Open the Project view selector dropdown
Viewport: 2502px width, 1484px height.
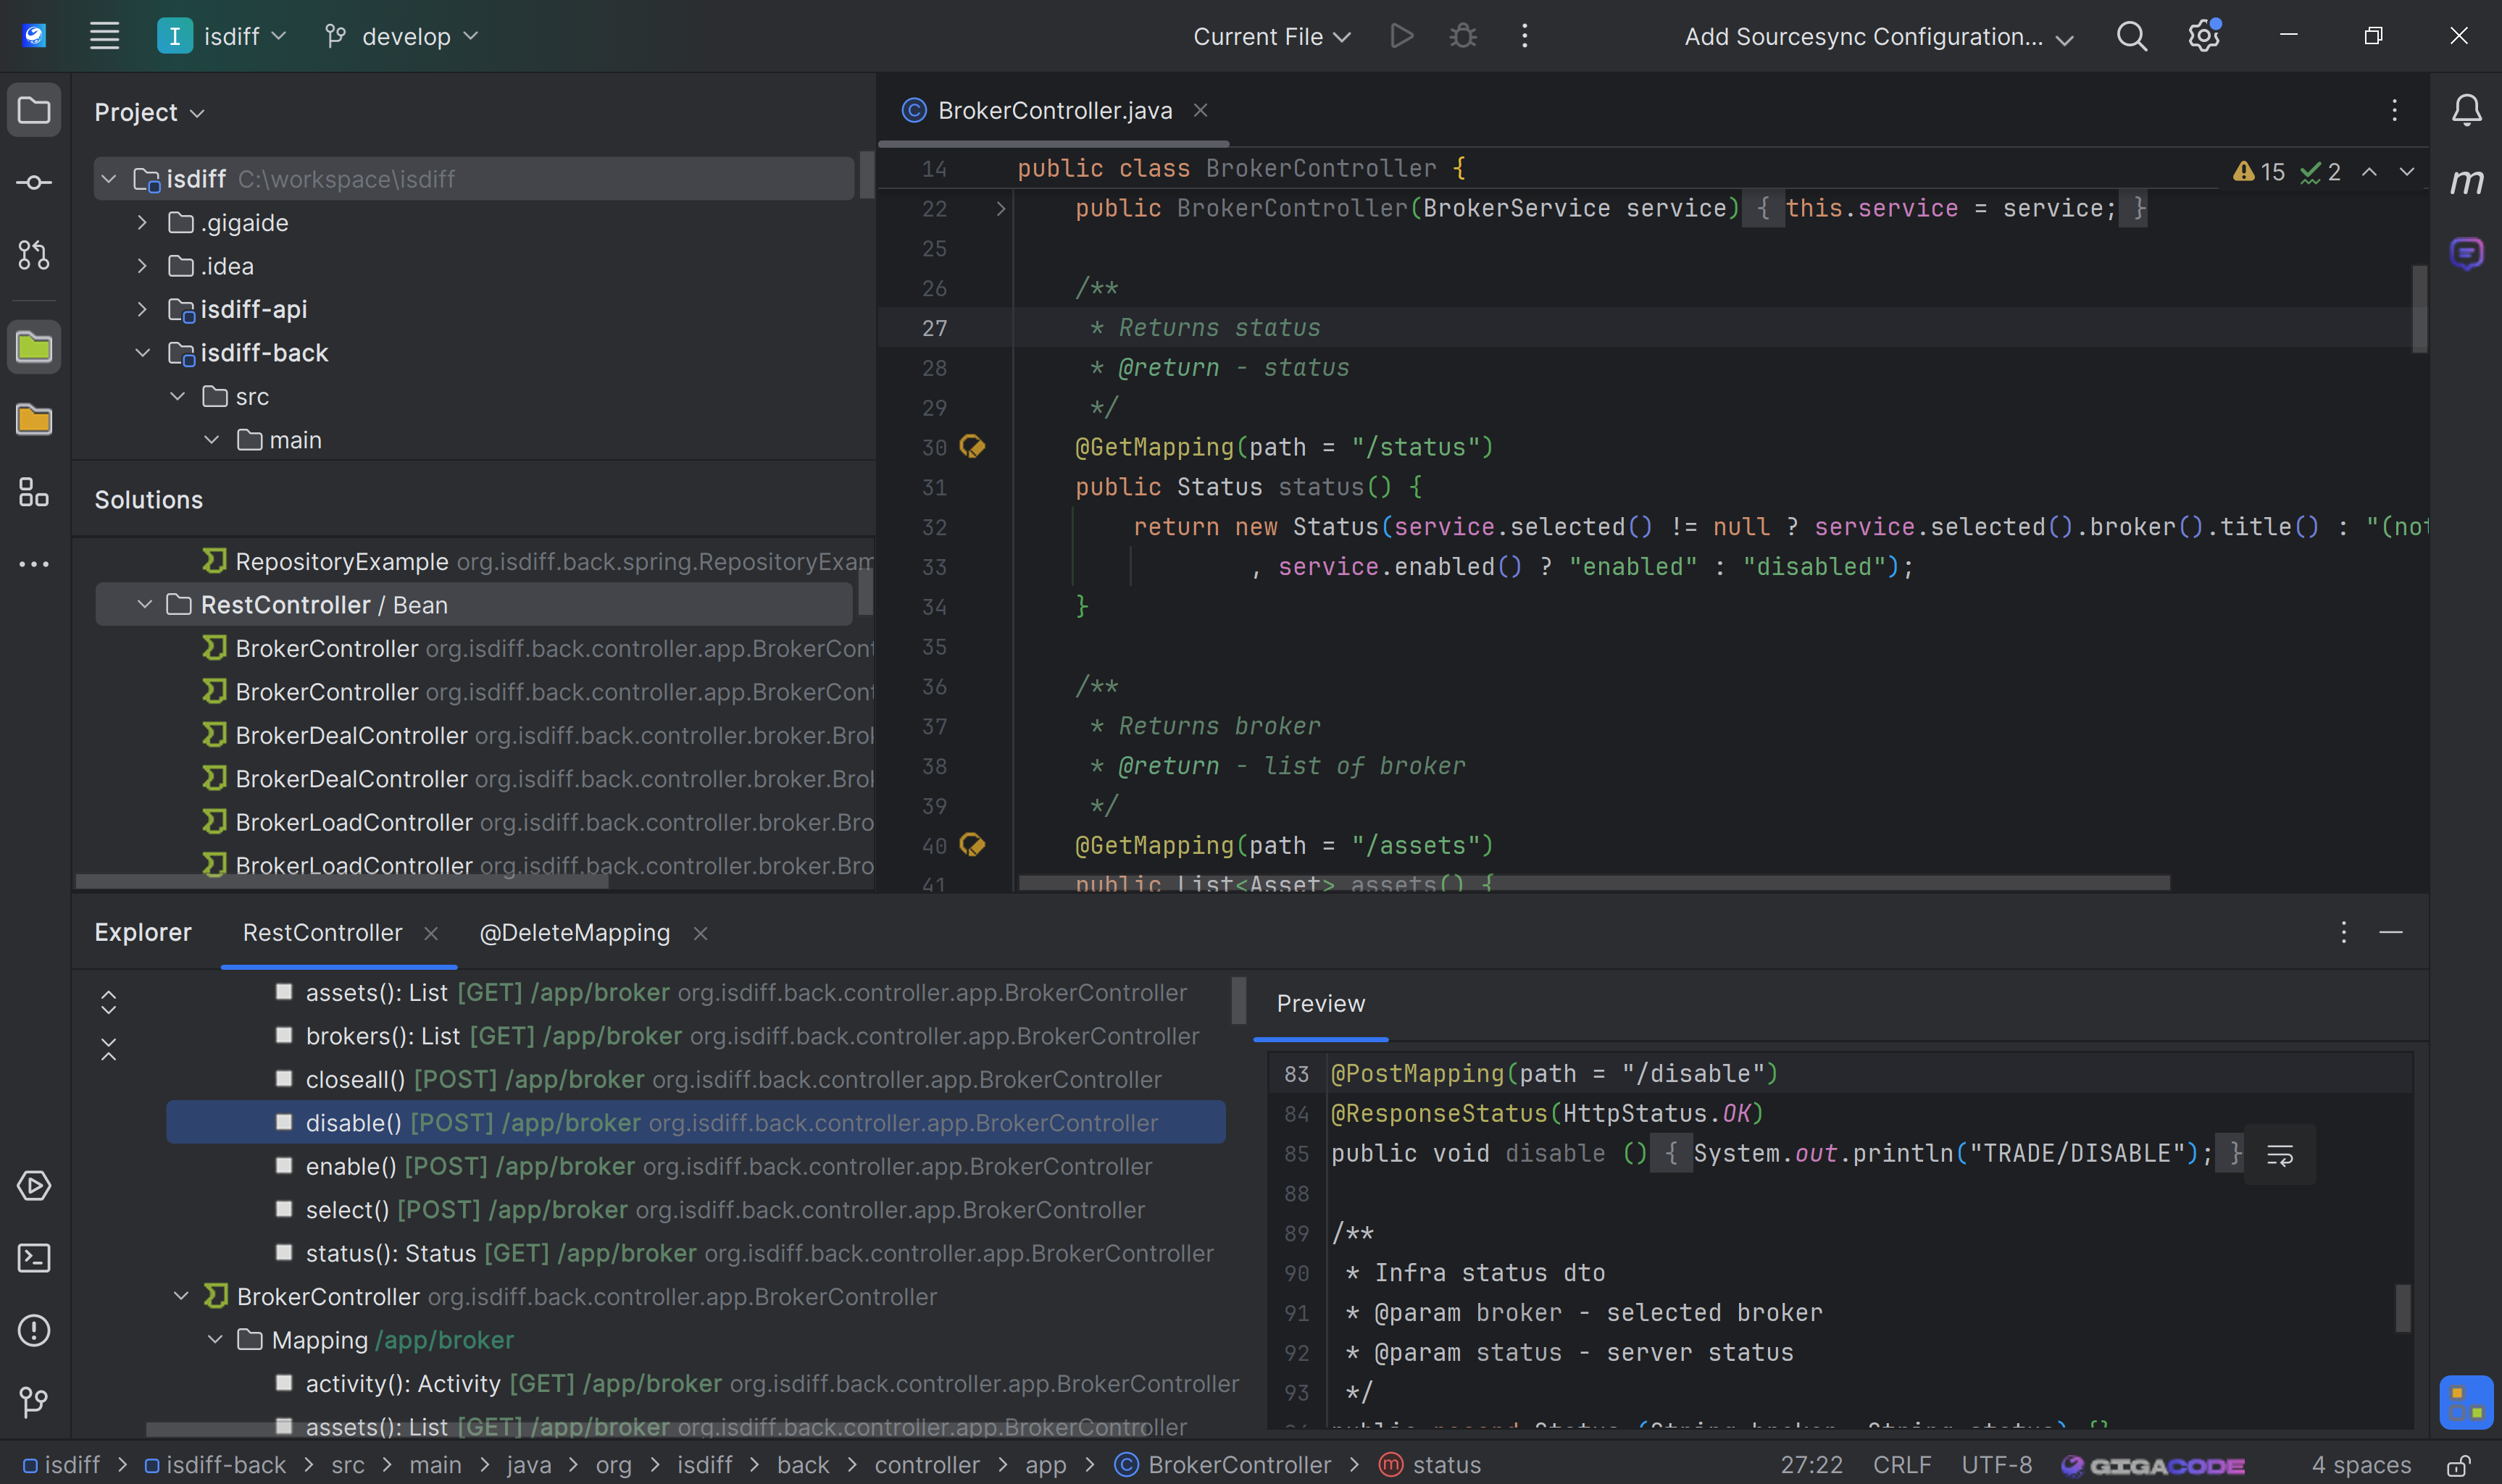(150, 112)
